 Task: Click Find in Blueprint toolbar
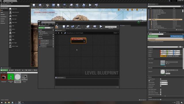tap(72, 27)
